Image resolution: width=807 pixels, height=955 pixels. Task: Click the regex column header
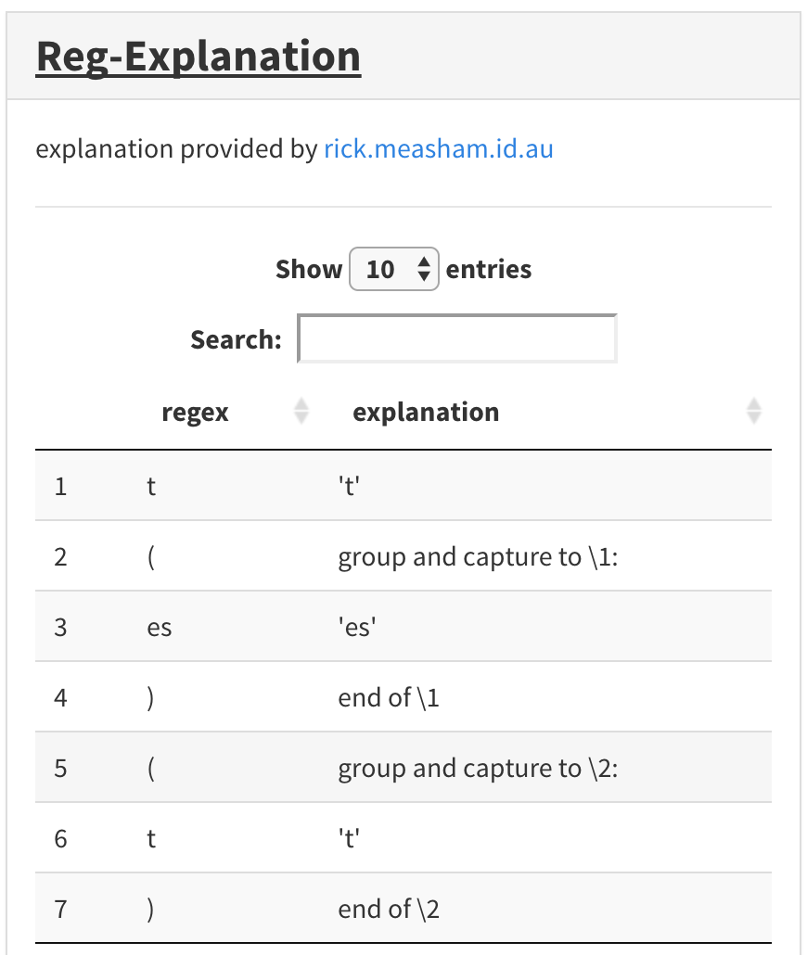[x=196, y=413]
